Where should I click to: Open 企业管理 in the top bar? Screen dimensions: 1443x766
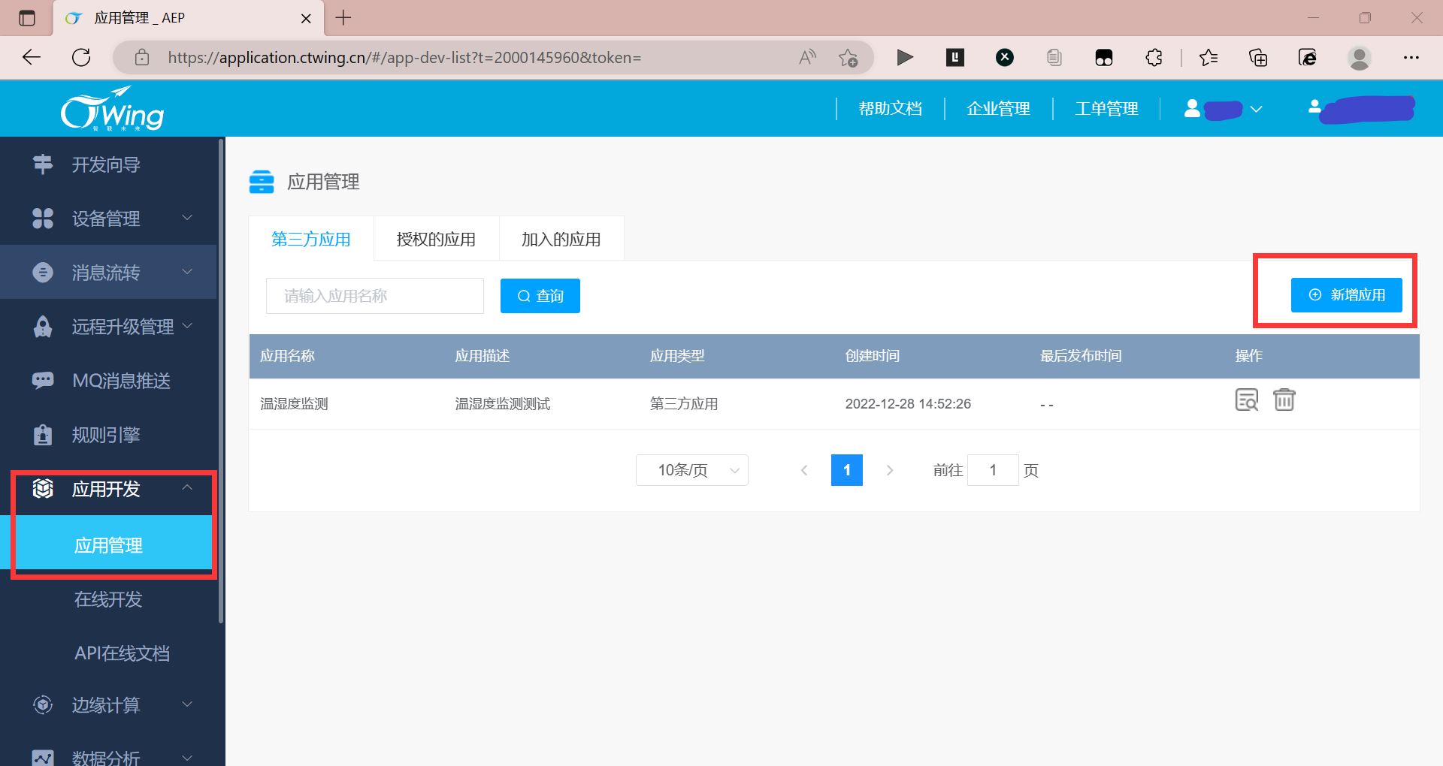[x=999, y=109]
